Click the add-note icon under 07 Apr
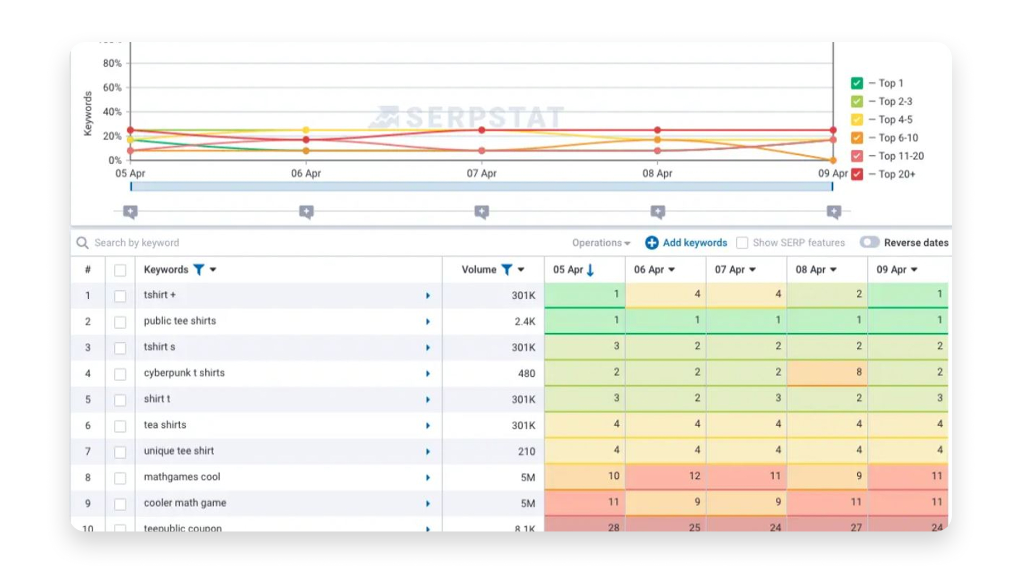Image resolution: width=1021 pixels, height=574 pixels. click(482, 212)
